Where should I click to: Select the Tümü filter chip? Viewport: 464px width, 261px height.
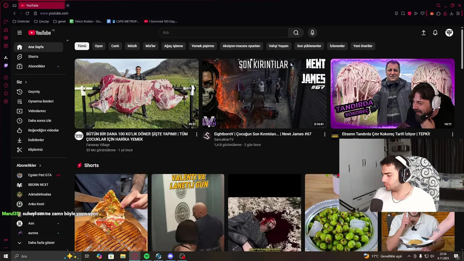tap(82, 46)
